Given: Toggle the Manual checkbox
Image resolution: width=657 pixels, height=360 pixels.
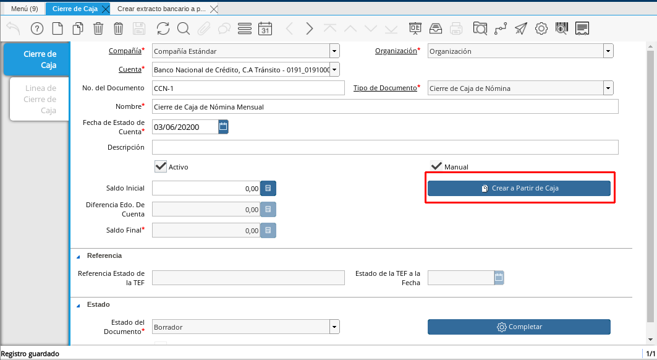Looking at the screenshot, I should [x=436, y=166].
